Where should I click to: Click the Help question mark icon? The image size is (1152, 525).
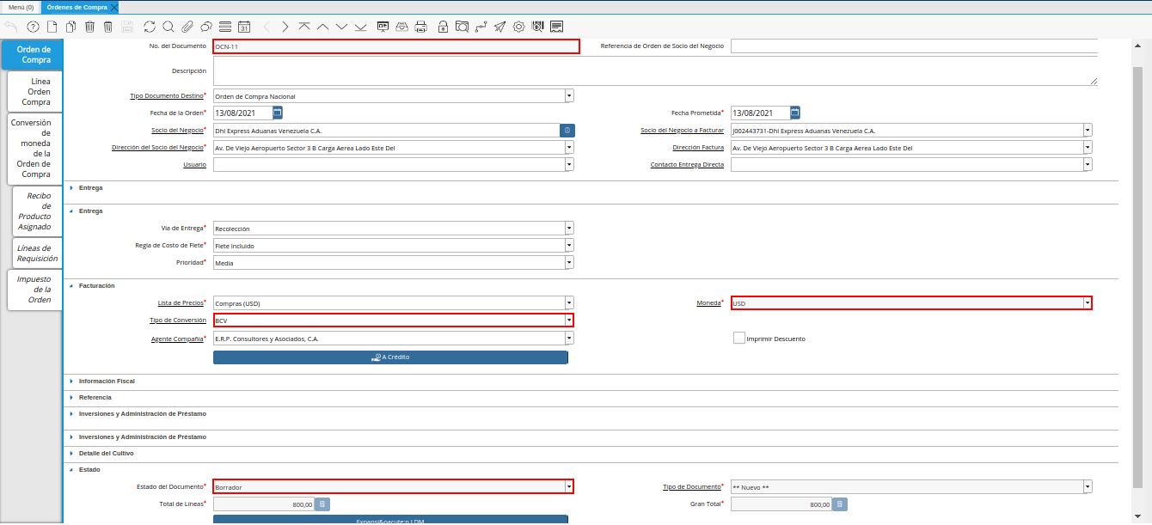[33, 27]
